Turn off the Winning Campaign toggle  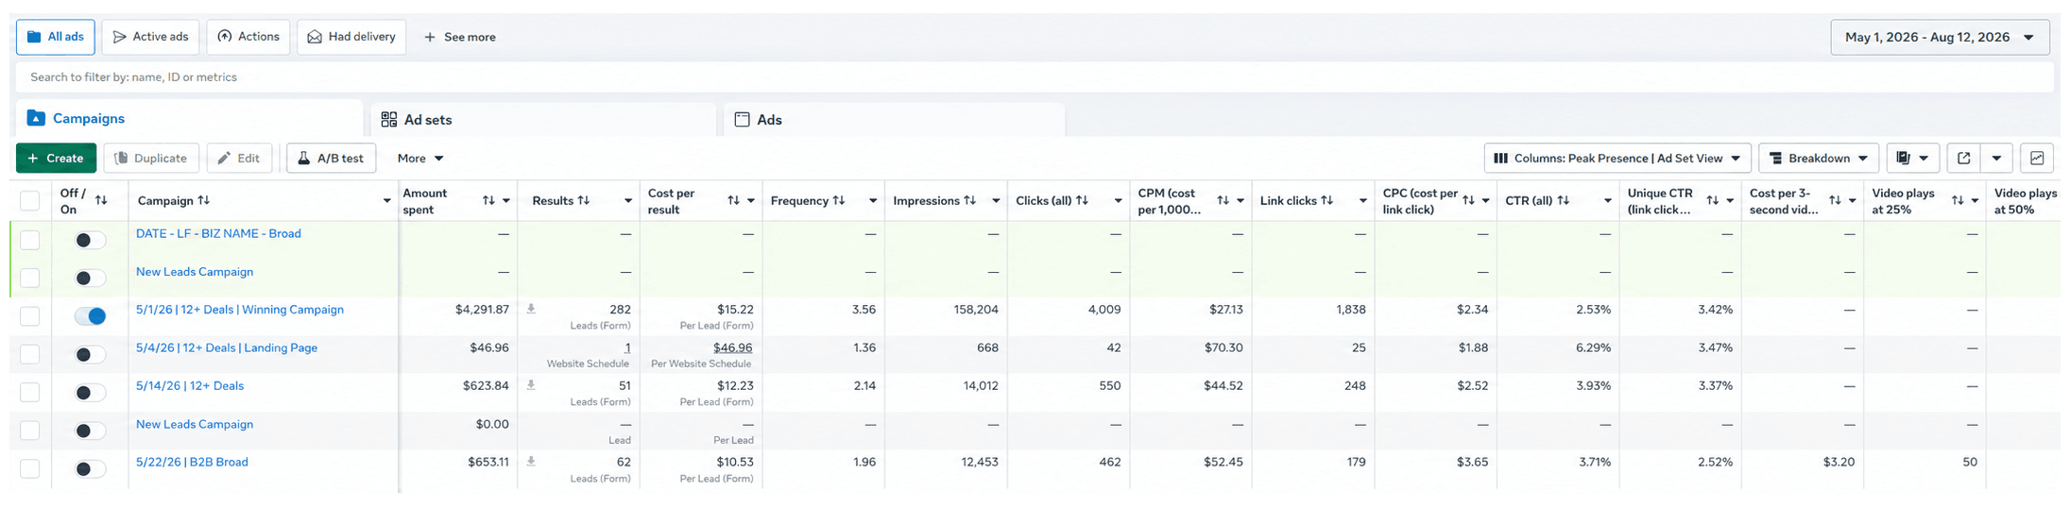91,316
